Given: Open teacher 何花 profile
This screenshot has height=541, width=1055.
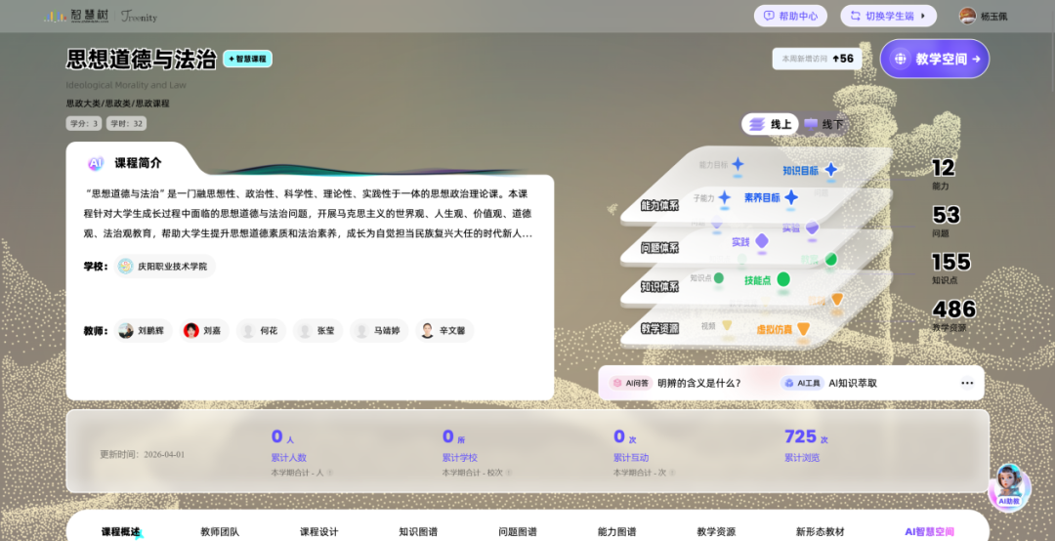Looking at the screenshot, I should (x=261, y=330).
